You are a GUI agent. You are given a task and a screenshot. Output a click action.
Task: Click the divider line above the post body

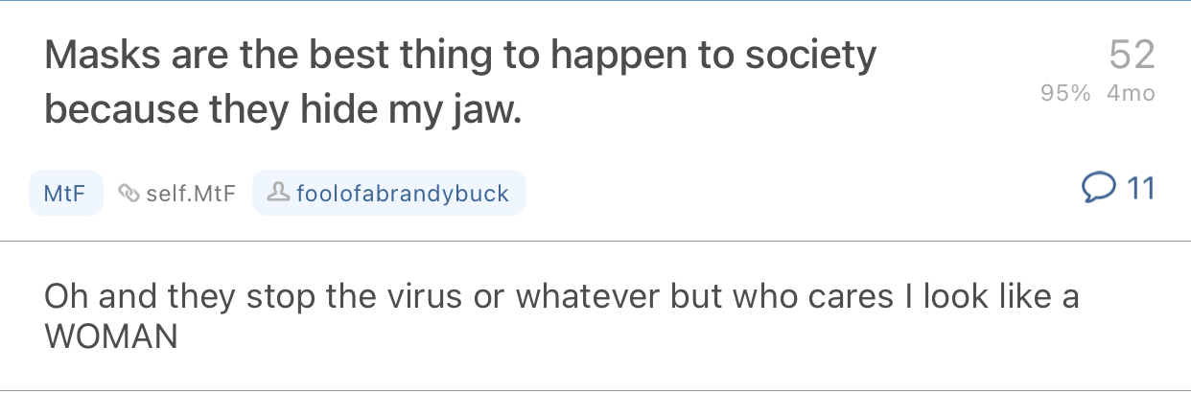pos(595,241)
